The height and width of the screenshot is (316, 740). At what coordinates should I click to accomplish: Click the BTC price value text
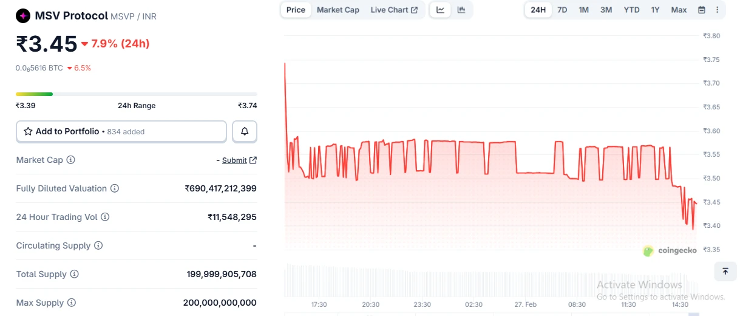(x=39, y=68)
